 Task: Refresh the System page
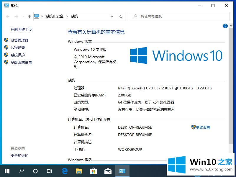[121, 17]
